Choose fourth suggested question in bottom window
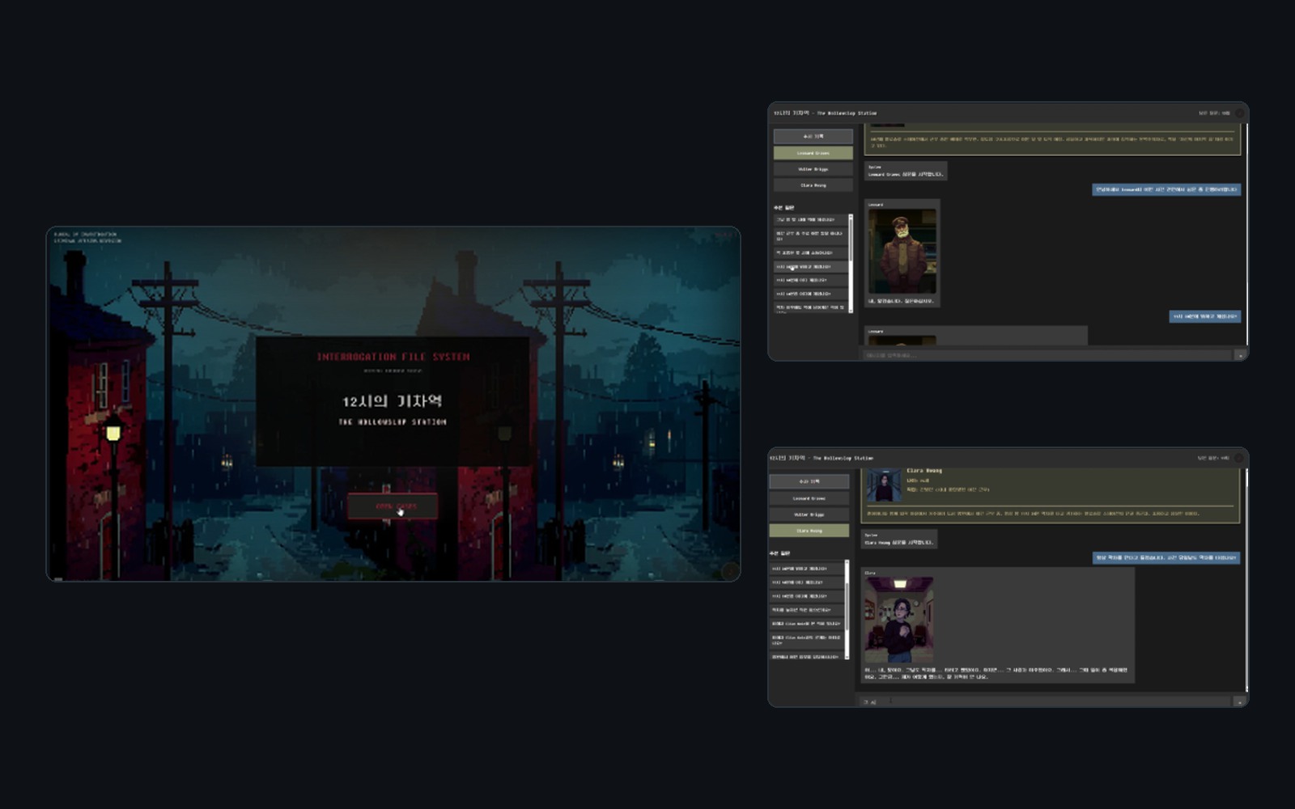Image resolution: width=1295 pixels, height=809 pixels. click(806, 610)
